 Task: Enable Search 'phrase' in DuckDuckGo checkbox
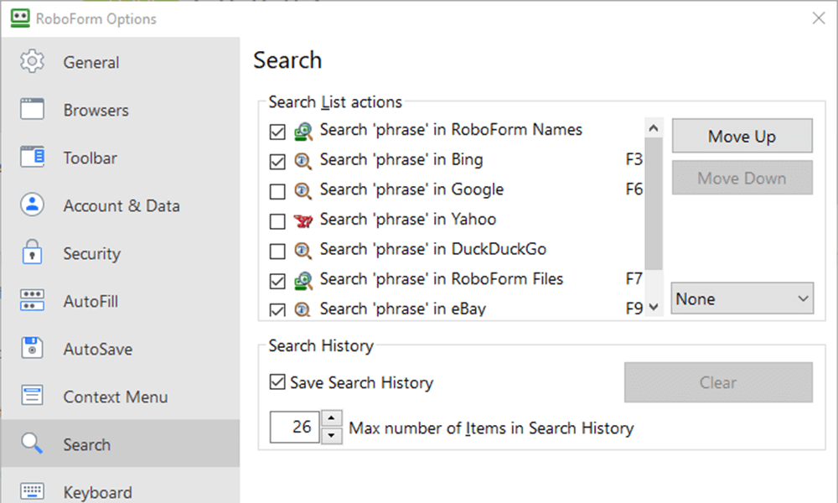click(x=277, y=251)
